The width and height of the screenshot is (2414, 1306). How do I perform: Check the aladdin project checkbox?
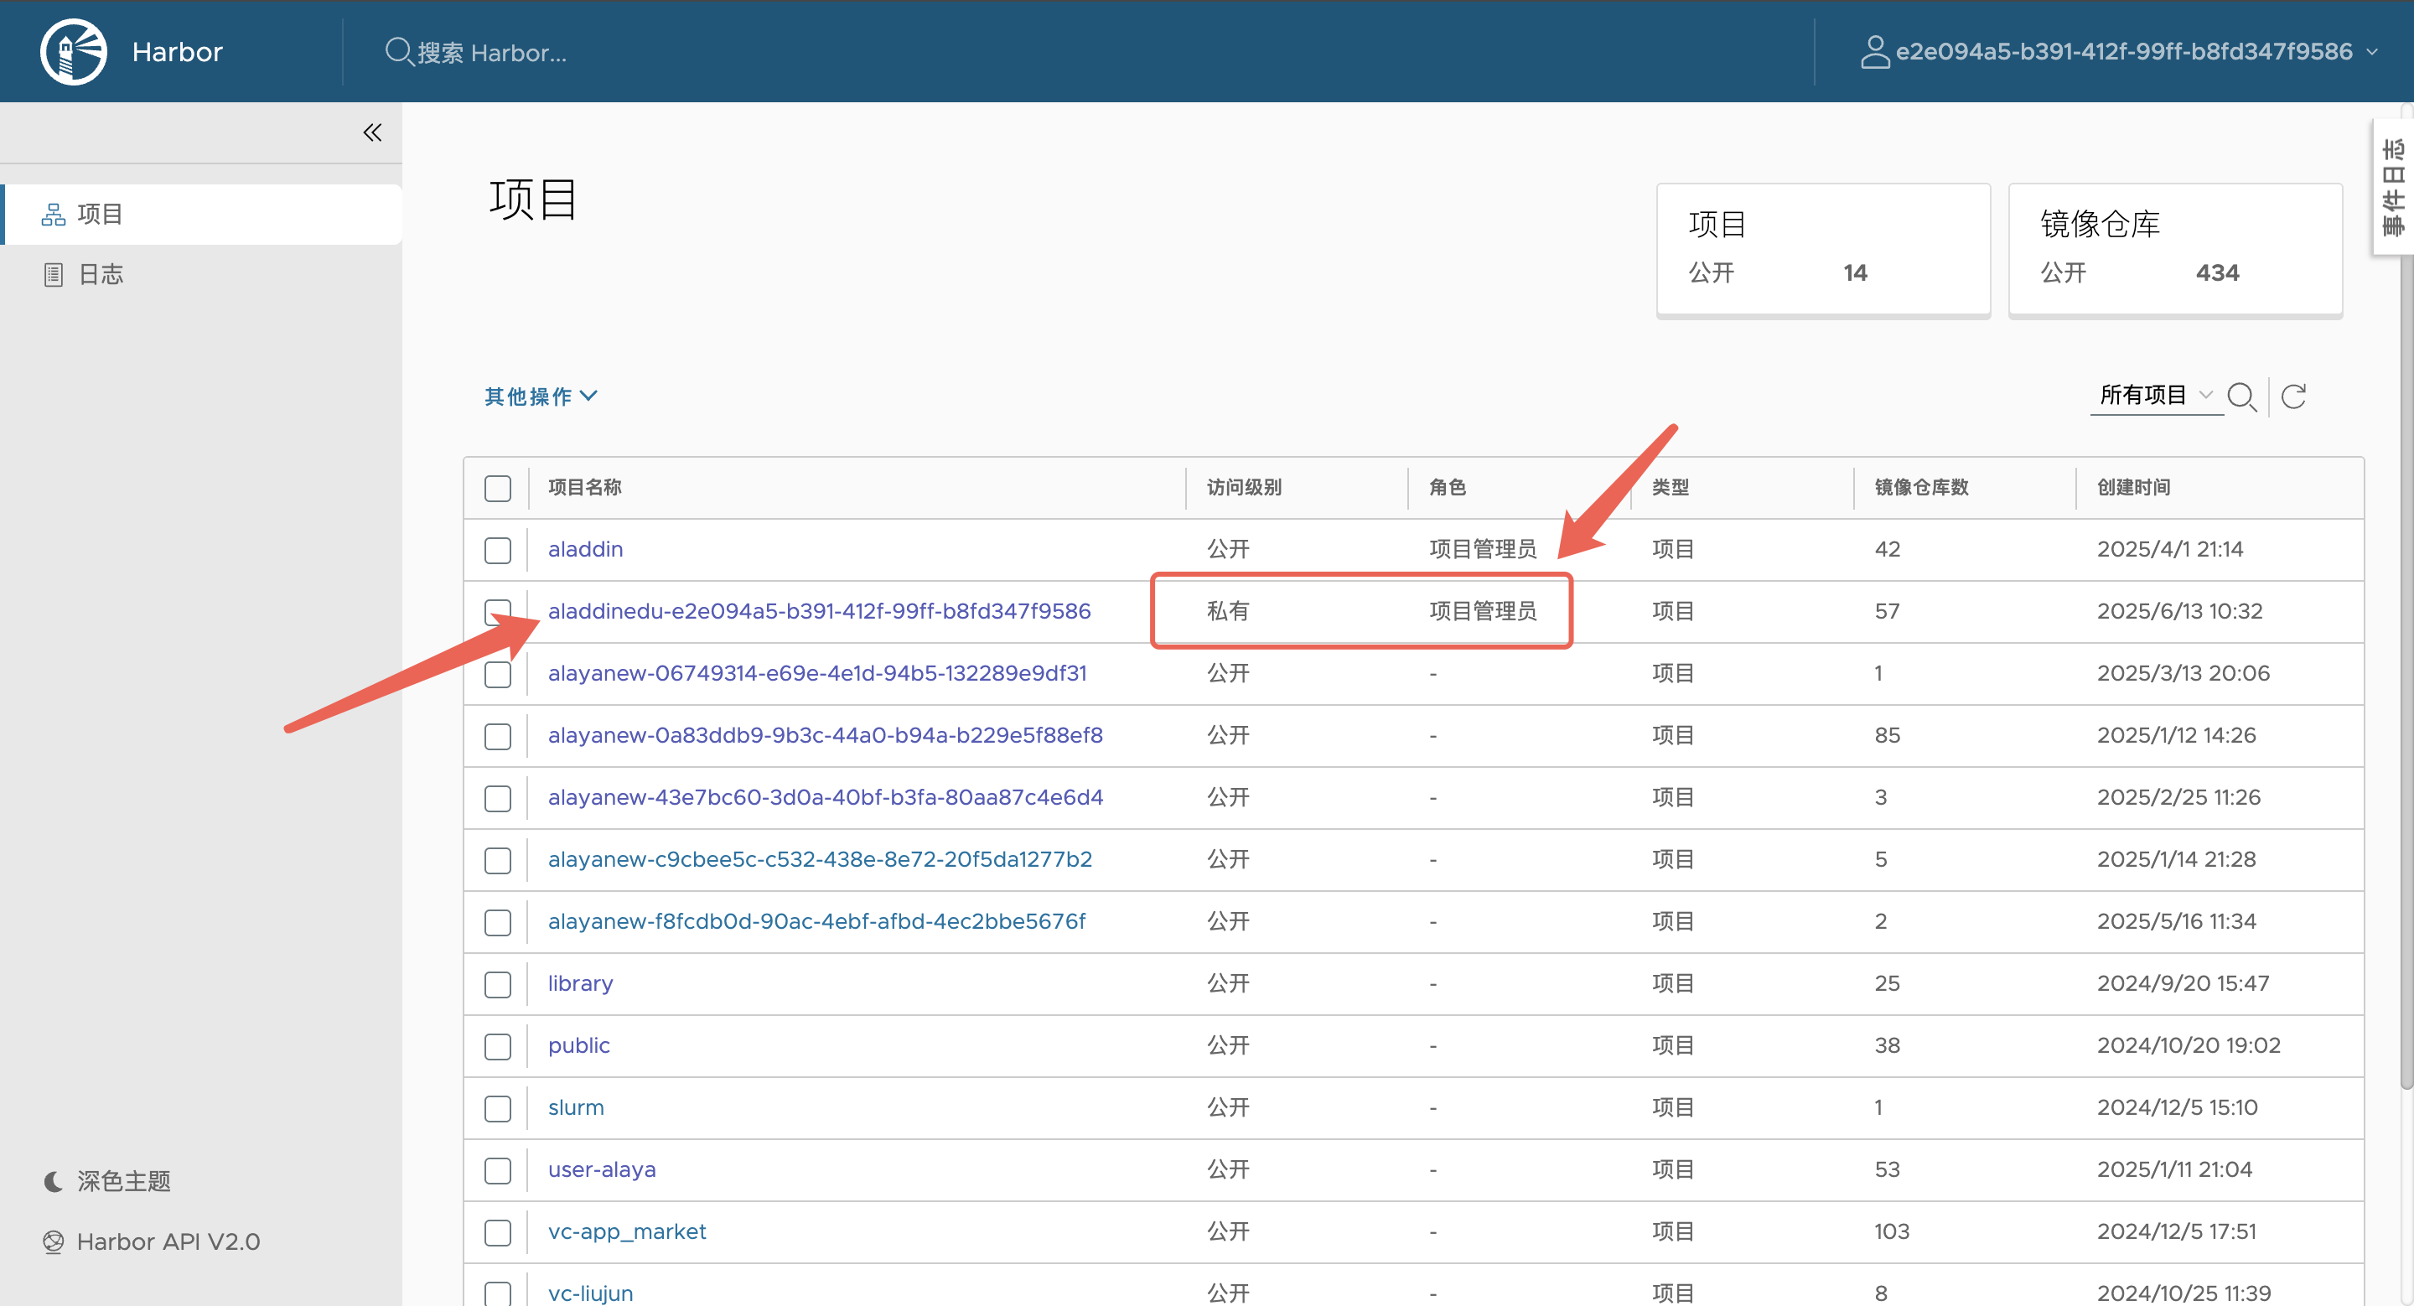click(x=498, y=550)
